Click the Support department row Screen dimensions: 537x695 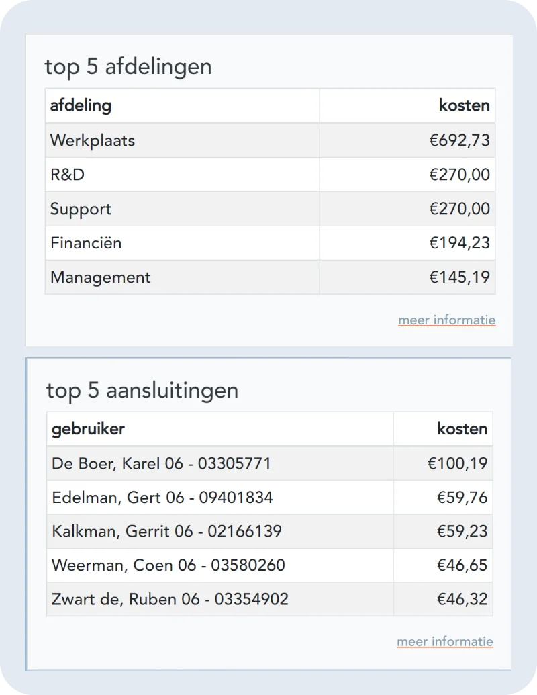pos(271,209)
